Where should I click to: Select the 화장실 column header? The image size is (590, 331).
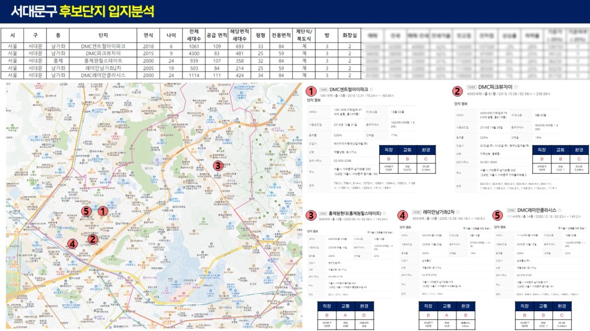[349, 35]
